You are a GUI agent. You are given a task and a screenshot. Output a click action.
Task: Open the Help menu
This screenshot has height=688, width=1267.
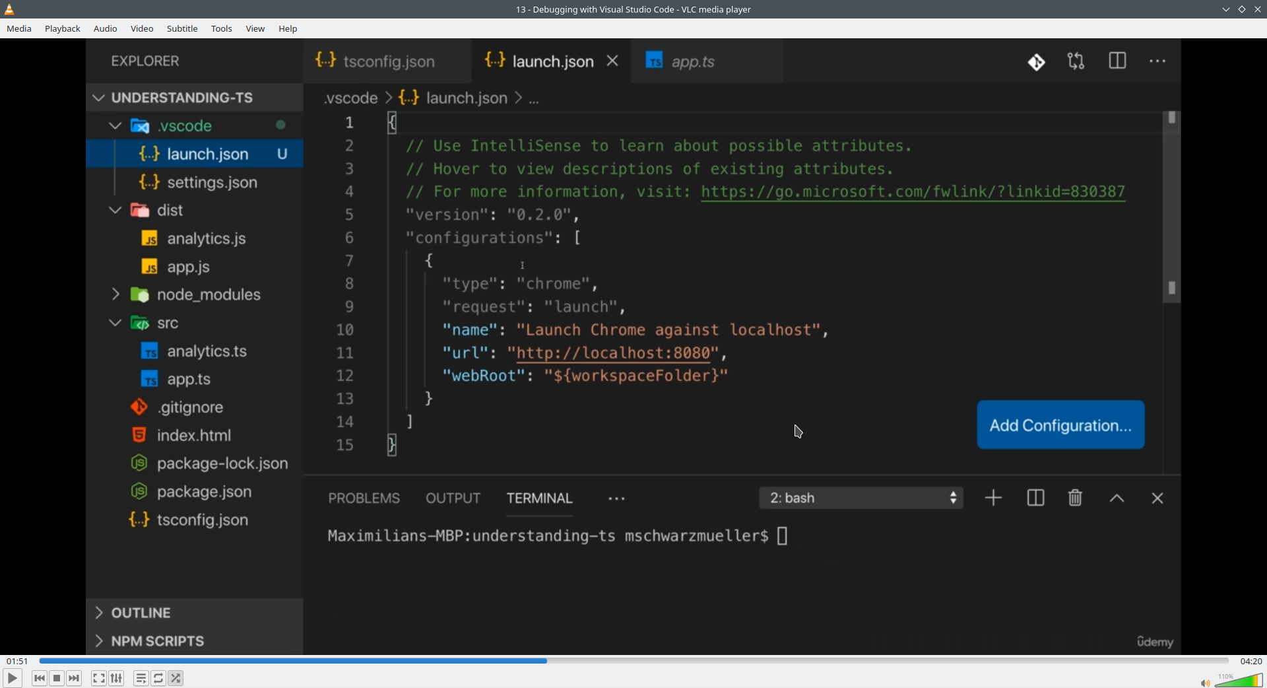[288, 28]
